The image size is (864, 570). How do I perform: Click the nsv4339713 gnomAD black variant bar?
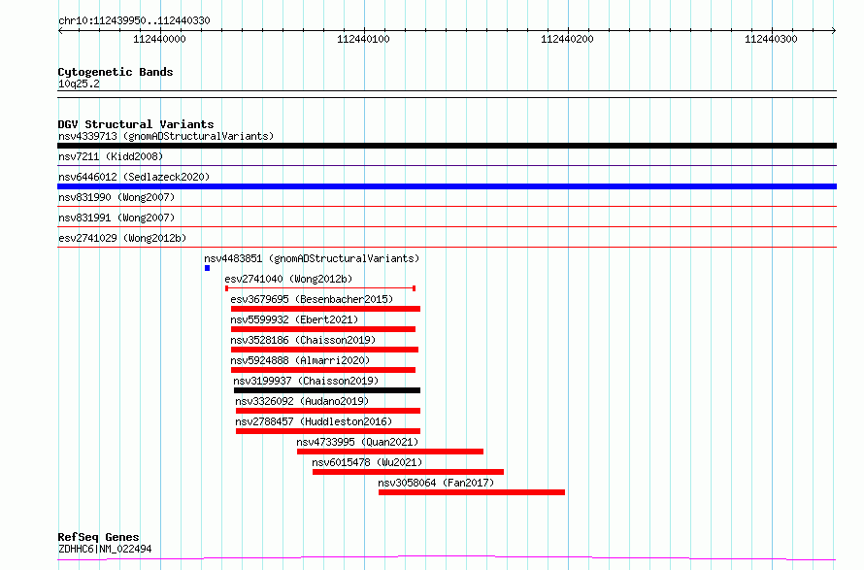click(x=447, y=146)
